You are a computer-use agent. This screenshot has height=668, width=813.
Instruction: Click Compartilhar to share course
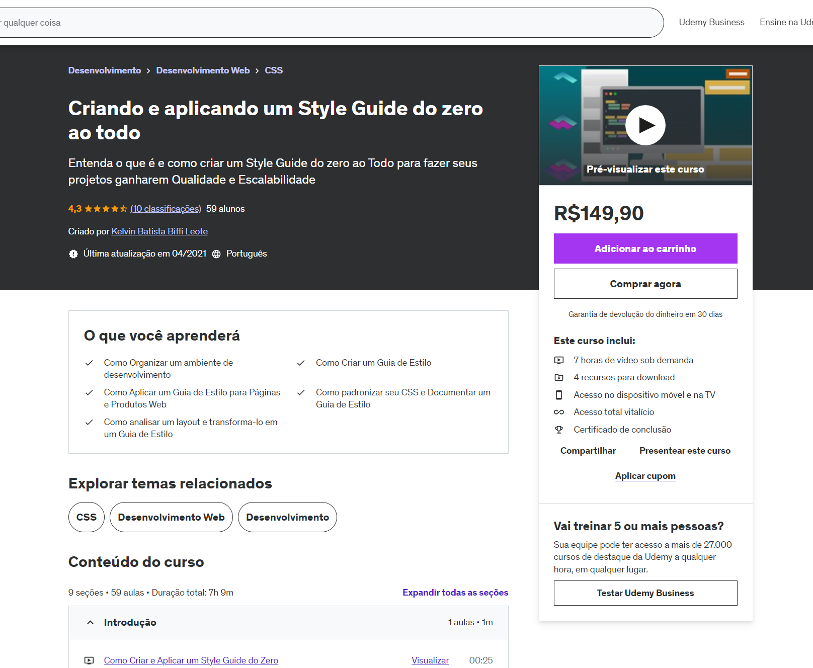(588, 451)
